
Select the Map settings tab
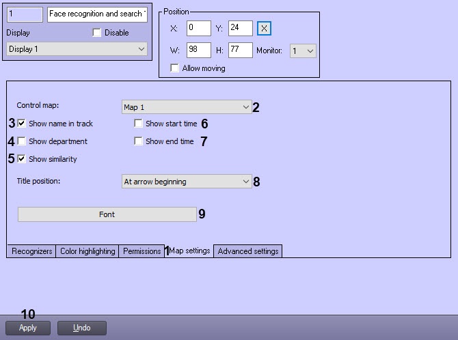pyautogui.click(x=189, y=251)
